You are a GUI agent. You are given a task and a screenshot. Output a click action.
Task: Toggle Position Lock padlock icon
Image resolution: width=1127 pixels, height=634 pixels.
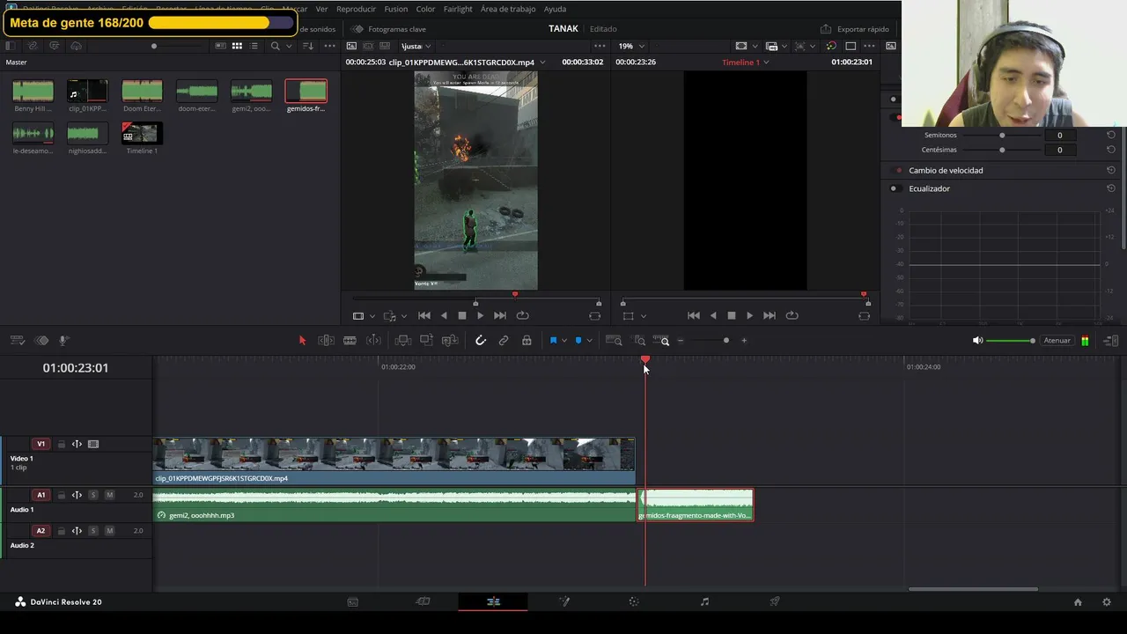click(x=527, y=341)
